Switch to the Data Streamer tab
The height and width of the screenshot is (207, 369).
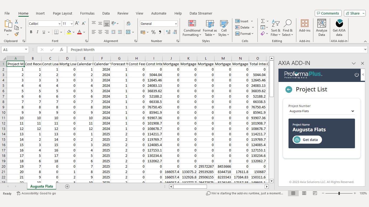tap(201, 13)
